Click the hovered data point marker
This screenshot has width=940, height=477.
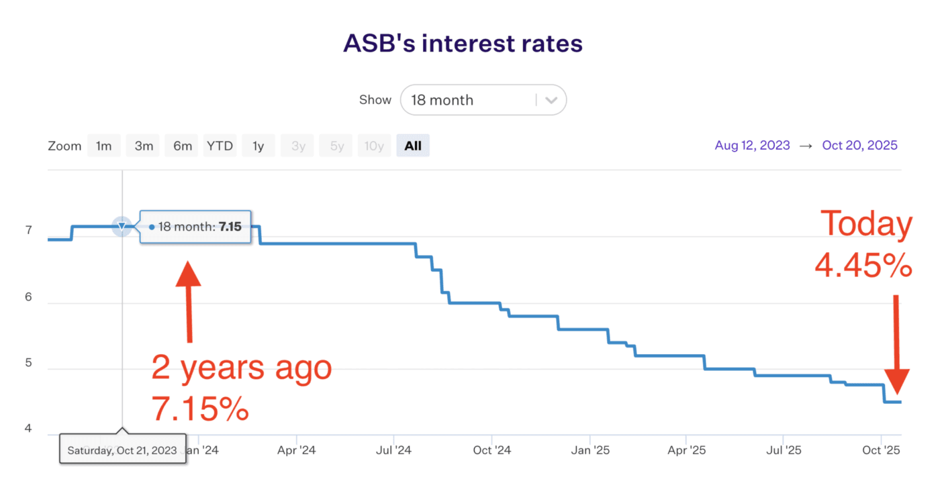[x=122, y=227]
